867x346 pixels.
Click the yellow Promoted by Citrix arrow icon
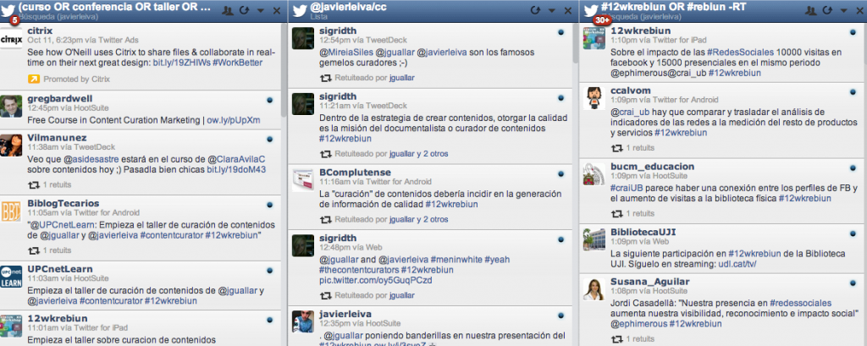click(x=33, y=79)
